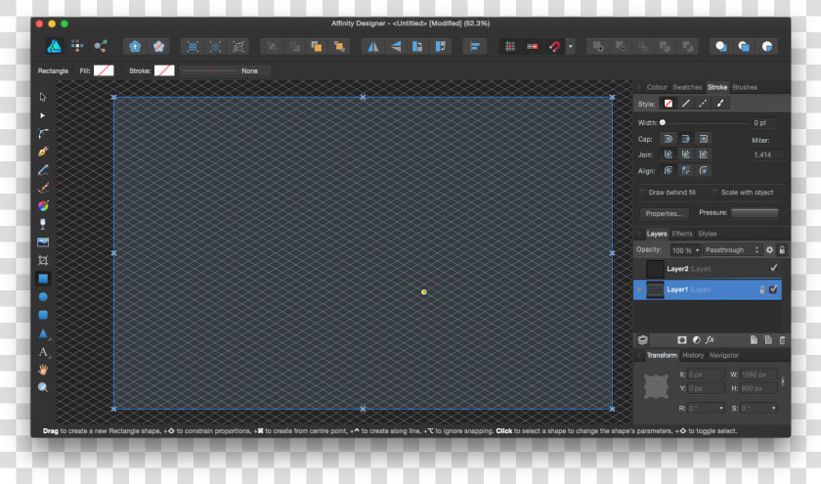This screenshot has height=484, width=821.
Task: Select the Rounded Rectangle tool
Action: [x=43, y=315]
